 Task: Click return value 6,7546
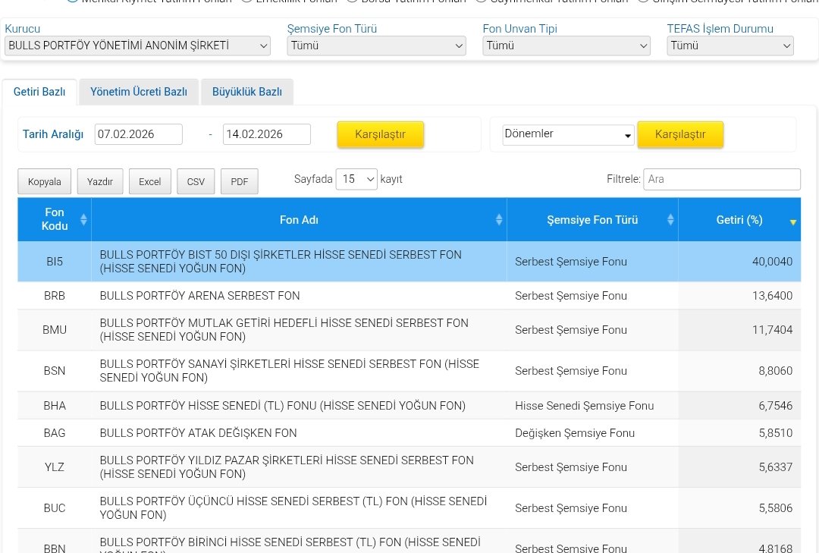[x=775, y=406]
